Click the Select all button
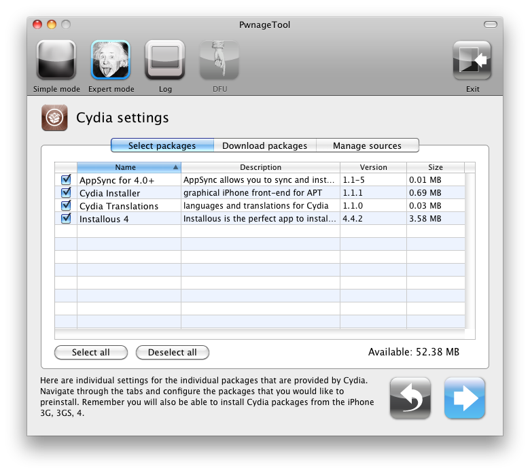The width and height of the screenshot is (530, 473). (x=91, y=352)
